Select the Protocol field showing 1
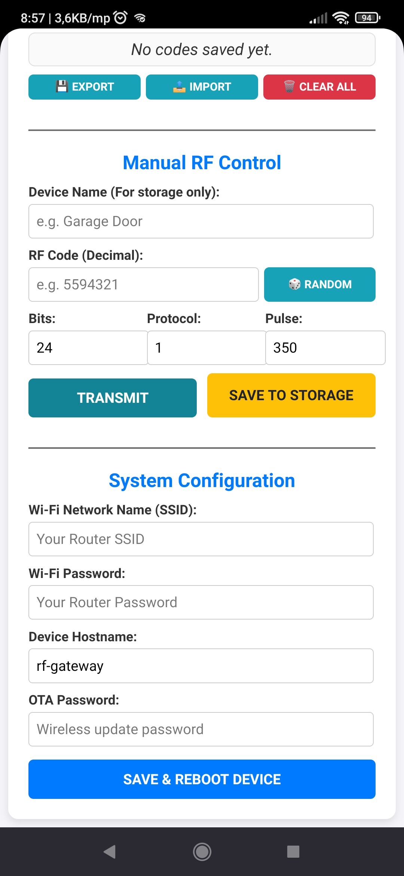This screenshot has height=876, width=404. click(207, 348)
